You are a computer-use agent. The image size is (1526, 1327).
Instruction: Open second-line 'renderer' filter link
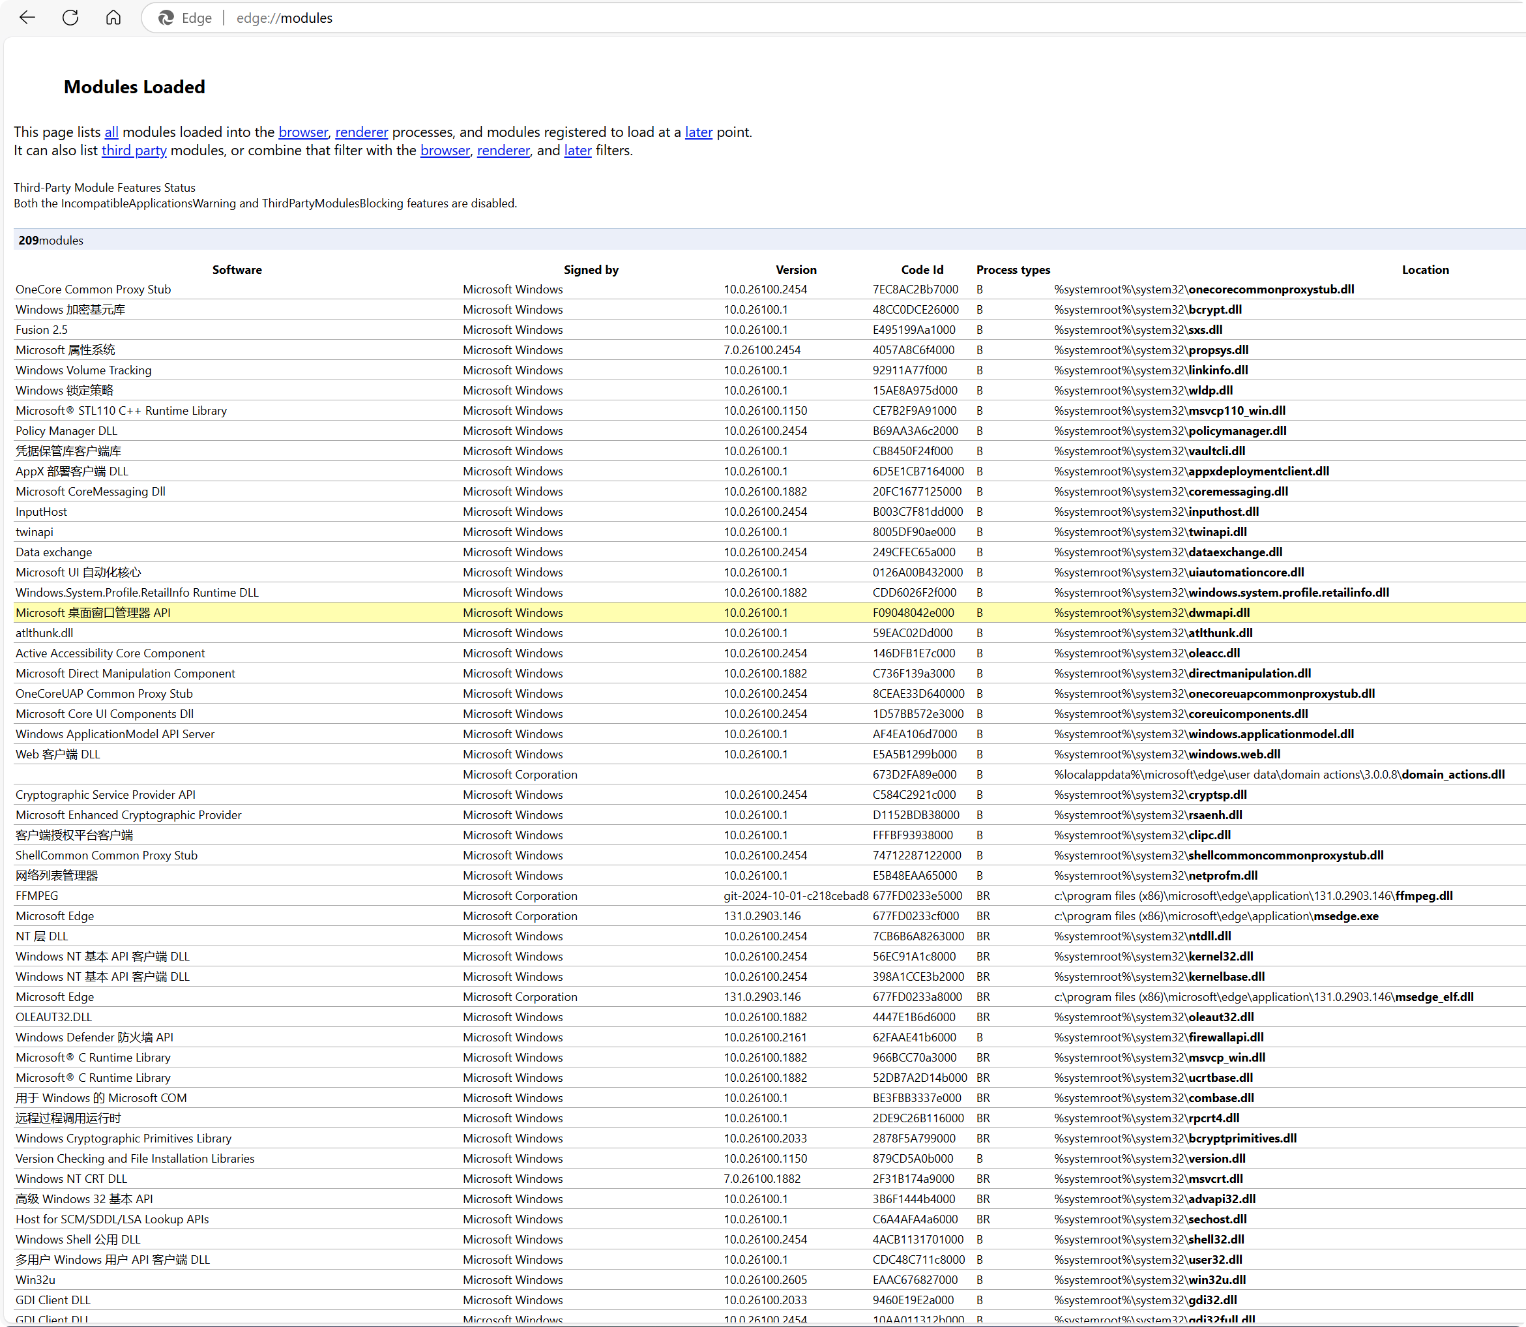(x=503, y=151)
